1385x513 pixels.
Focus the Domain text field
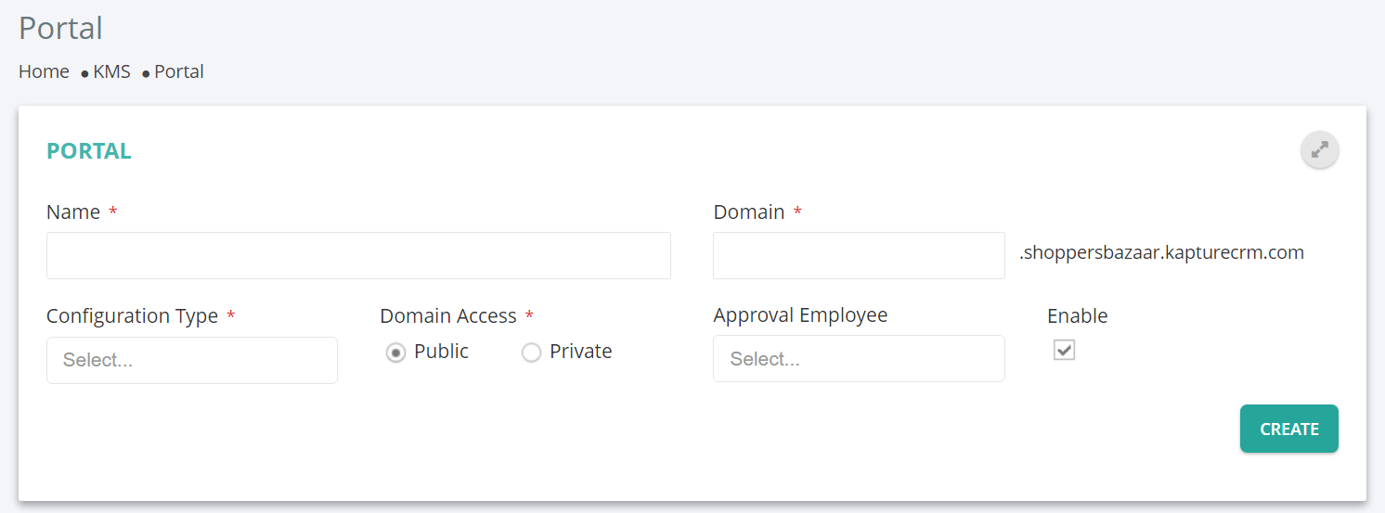pyautogui.click(x=859, y=255)
